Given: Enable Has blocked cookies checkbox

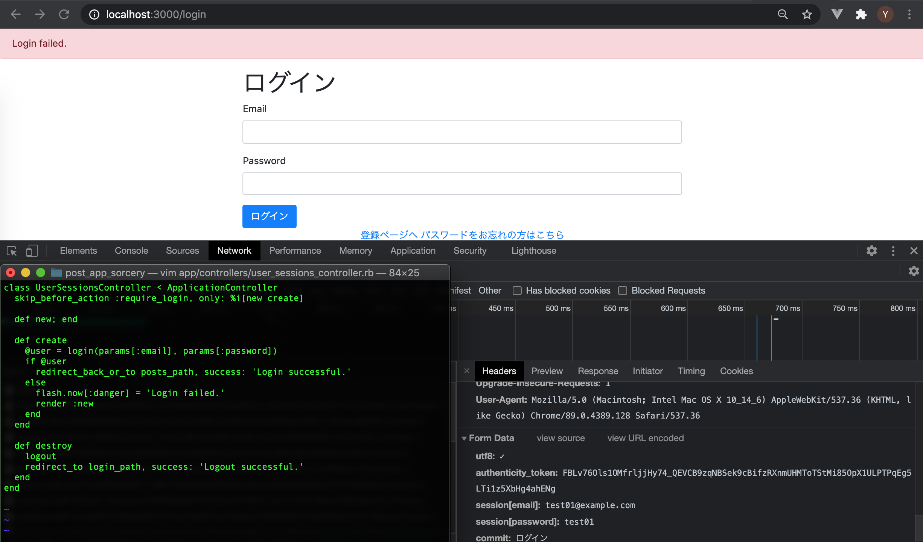Looking at the screenshot, I should [517, 291].
